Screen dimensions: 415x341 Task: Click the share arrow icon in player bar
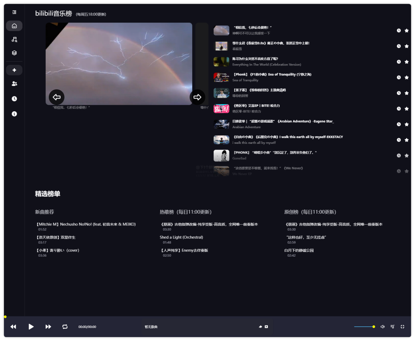pos(260,326)
